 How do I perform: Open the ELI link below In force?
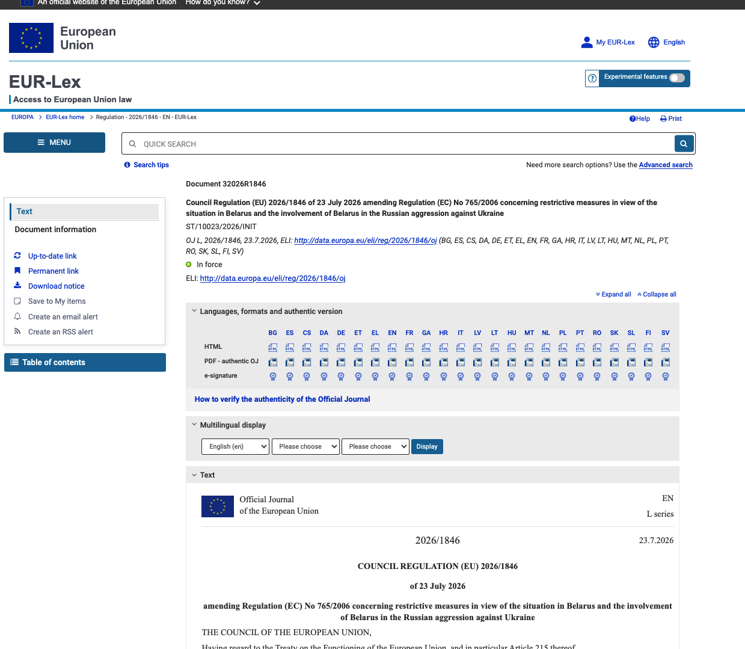pos(272,278)
